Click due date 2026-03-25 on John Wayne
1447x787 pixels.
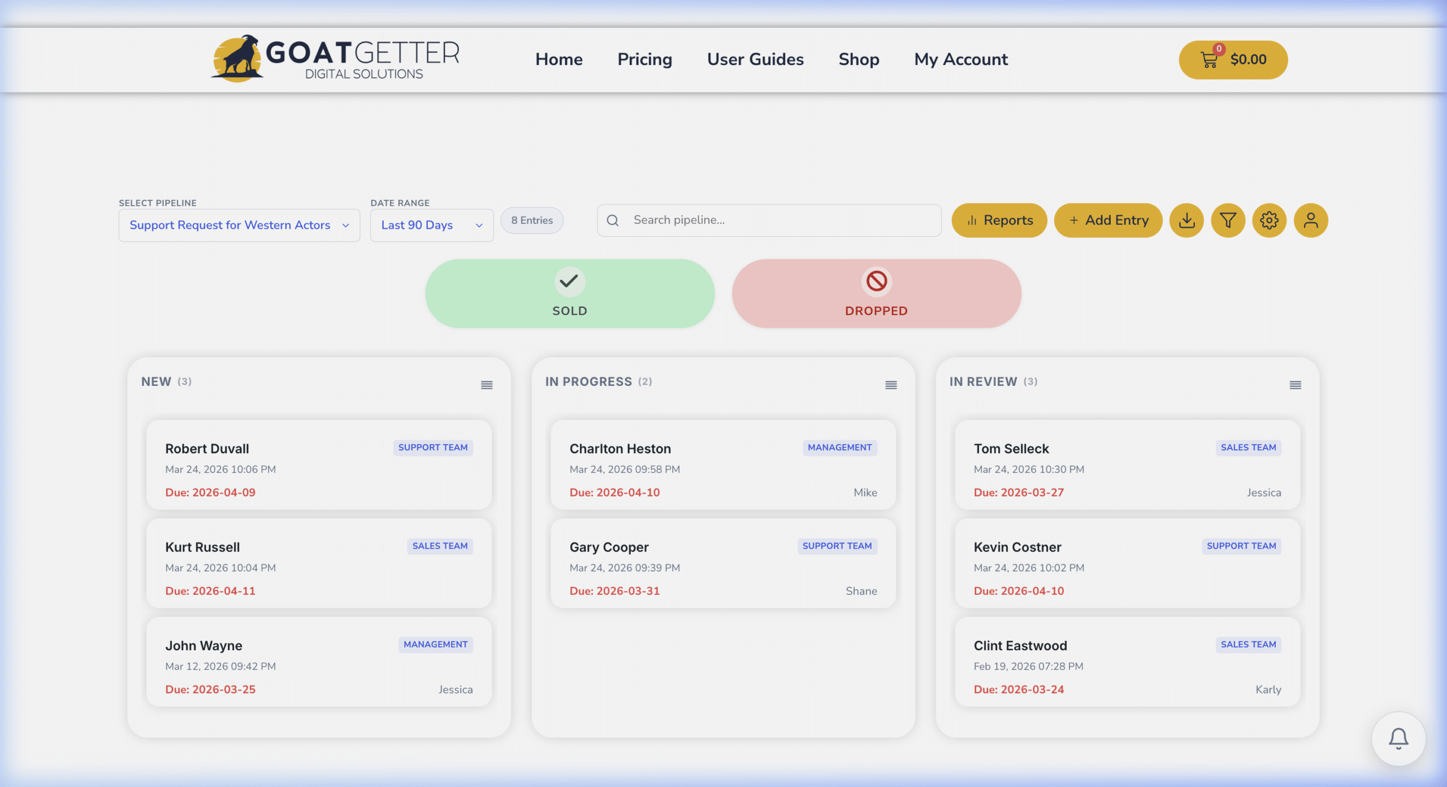[x=210, y=690]
